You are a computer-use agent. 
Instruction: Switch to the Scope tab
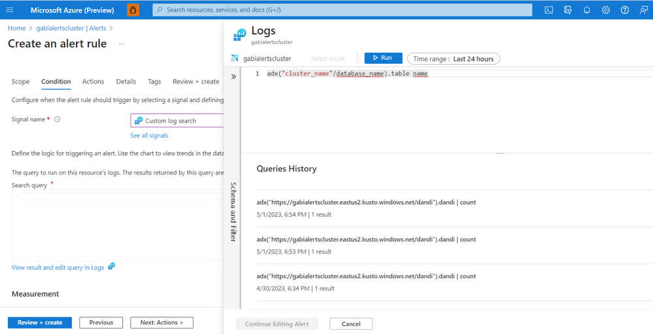[20, 82]
